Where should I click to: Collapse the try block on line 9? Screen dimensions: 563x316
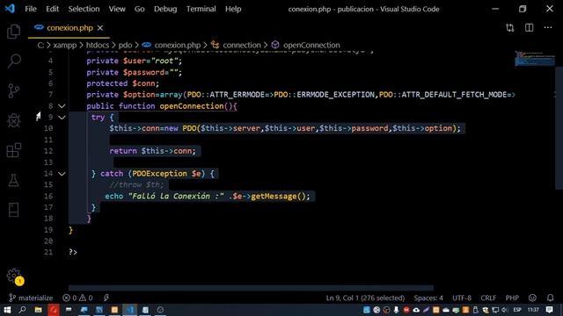point(62,118)
